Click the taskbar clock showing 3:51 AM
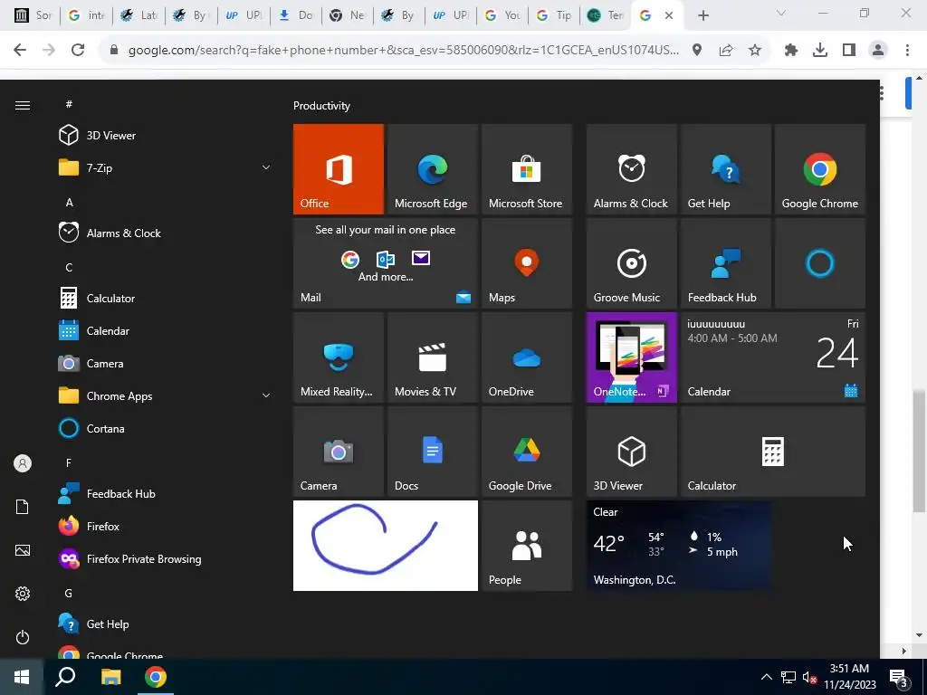The image size is (927, 695). tap(849, 677)
